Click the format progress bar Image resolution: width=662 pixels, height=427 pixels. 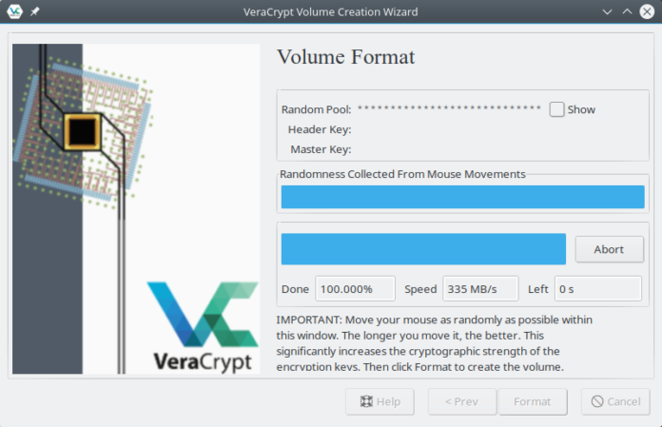[x=423, y=249]
